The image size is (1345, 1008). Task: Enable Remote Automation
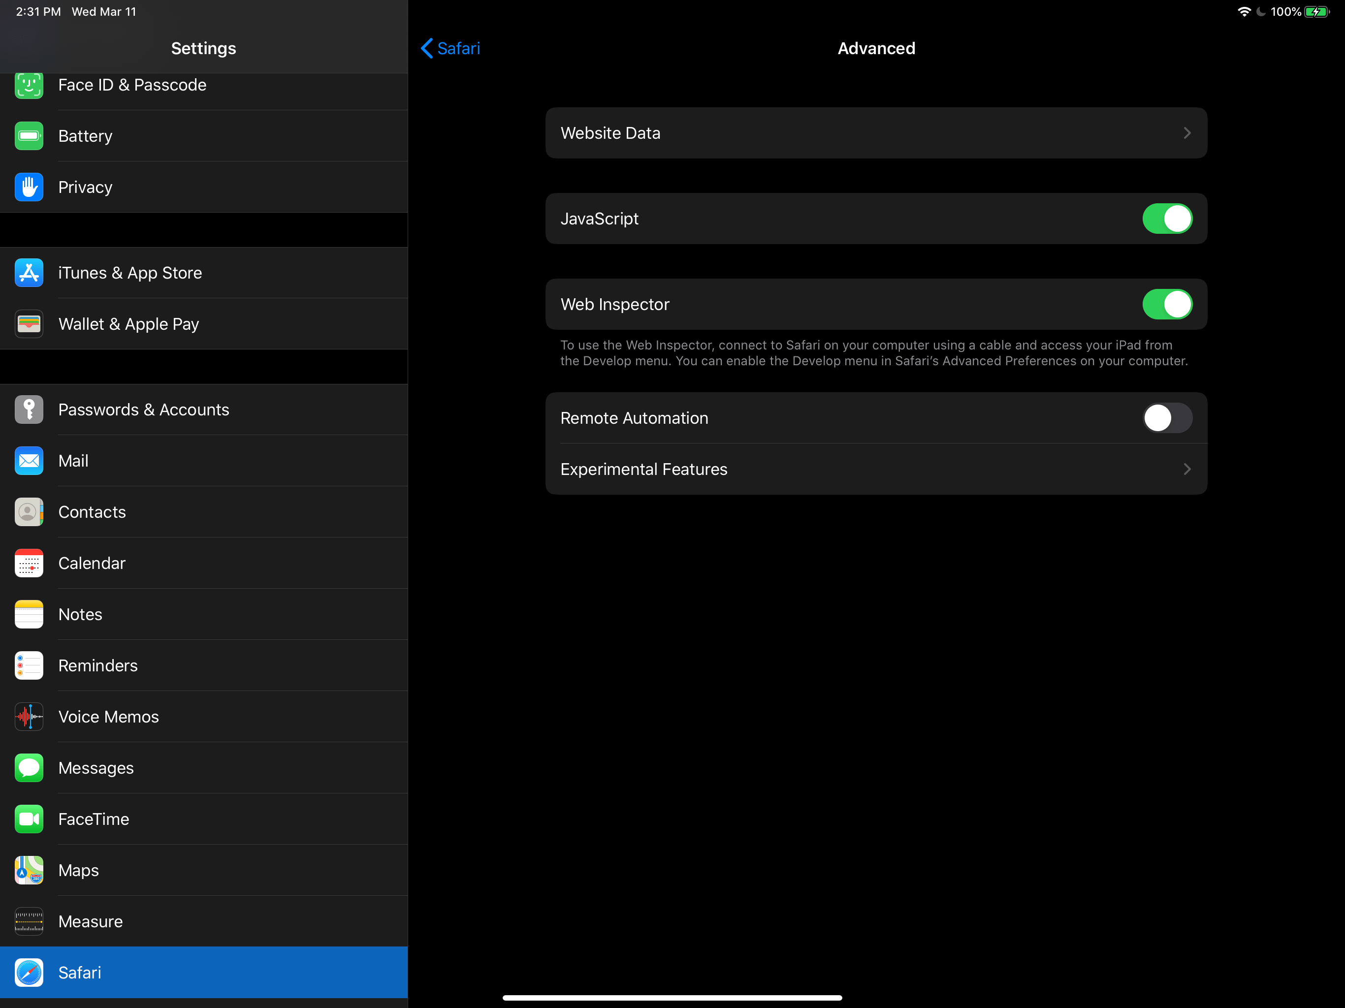click(1167, 418)
